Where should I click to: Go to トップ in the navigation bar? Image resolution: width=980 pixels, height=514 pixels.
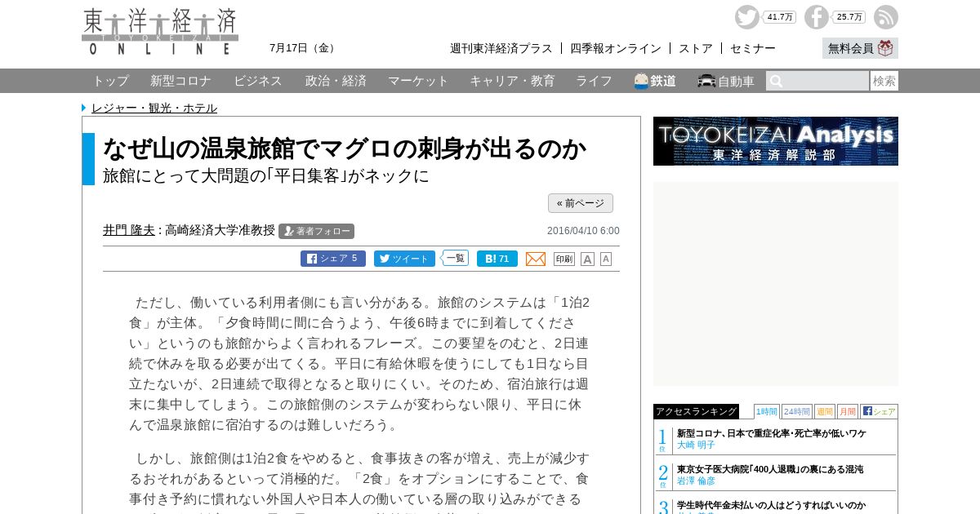pos(110,81)
